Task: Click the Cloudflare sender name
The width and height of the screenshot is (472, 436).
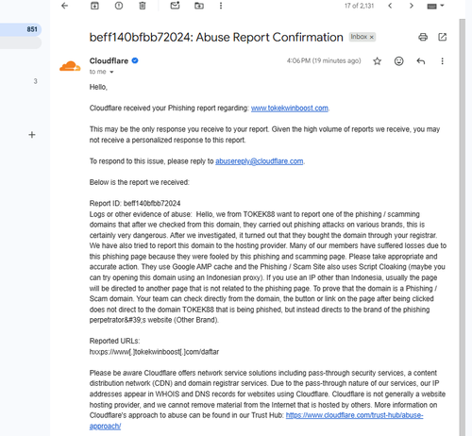Action: coord(109,60)
